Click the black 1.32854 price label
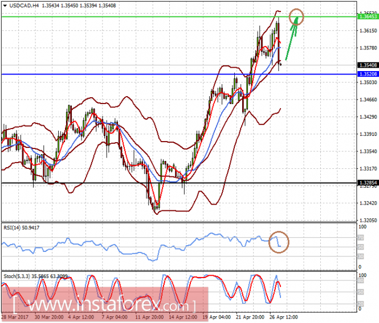Viewport: 379px width, 323px height. point(368,183)
